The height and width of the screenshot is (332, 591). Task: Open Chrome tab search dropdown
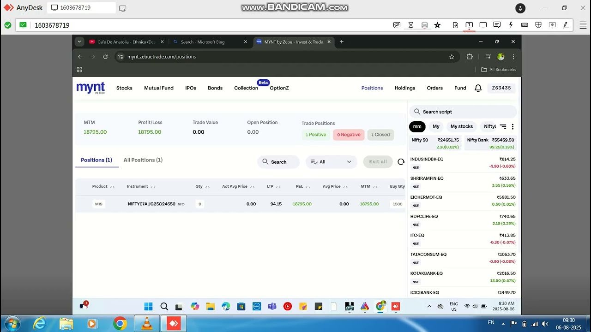coord(79,41)
